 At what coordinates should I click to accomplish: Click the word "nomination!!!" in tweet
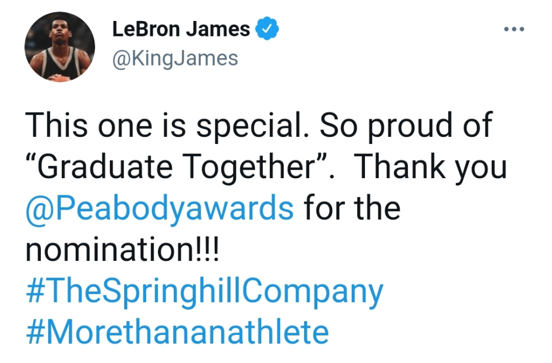click(122, 249)
